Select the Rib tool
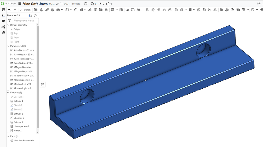 pyautogui.click(x=90, y=10)
